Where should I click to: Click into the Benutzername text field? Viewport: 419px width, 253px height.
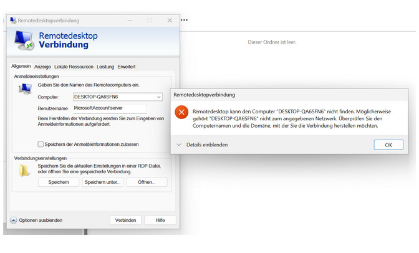click(x=108, y=108)
